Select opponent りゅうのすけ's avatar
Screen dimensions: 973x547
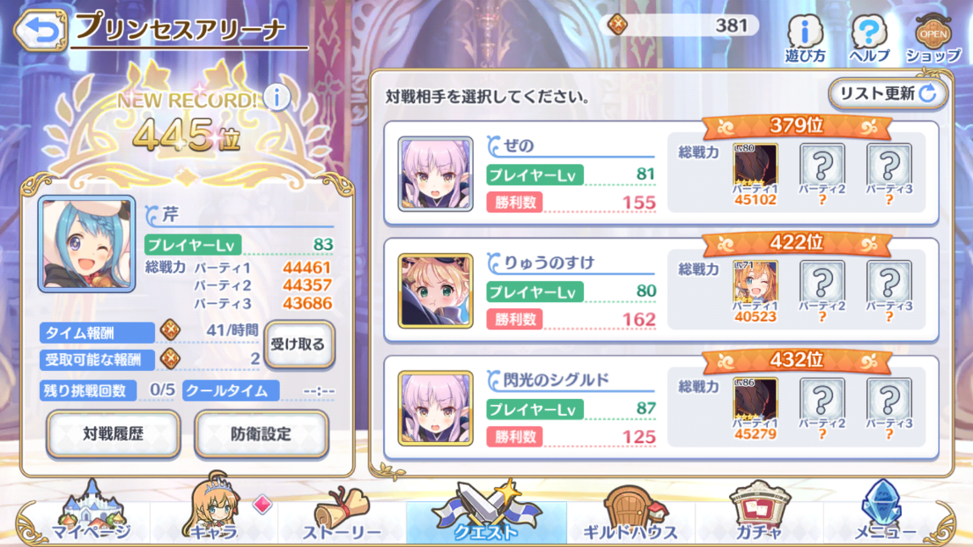point(436,291)
